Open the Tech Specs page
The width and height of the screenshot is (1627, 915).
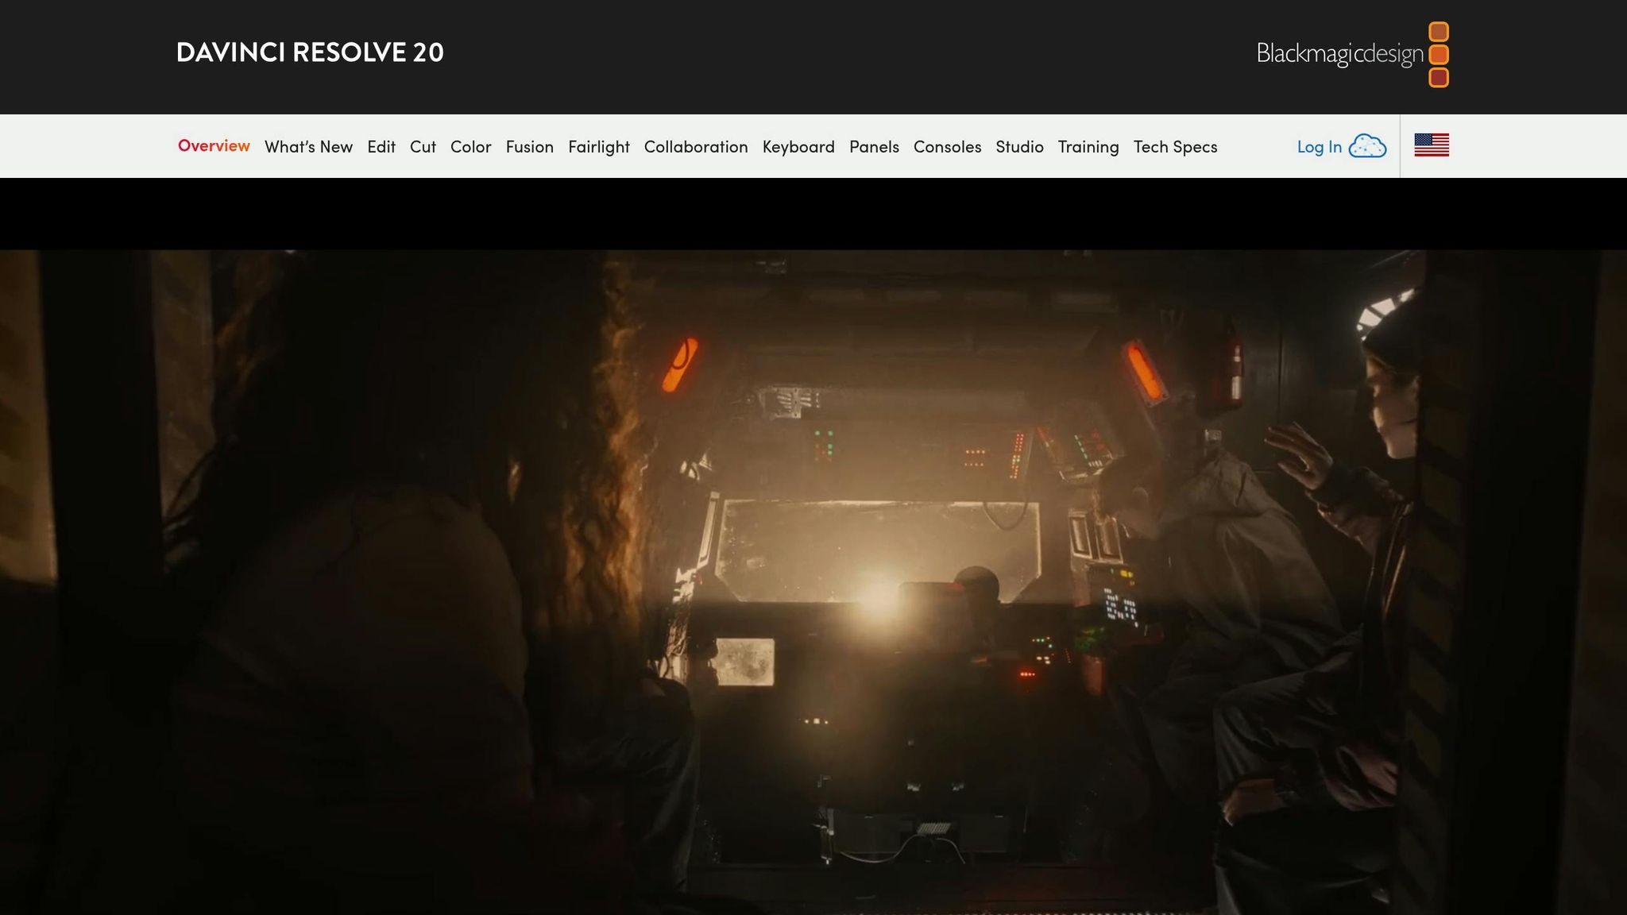(1174, 146)
